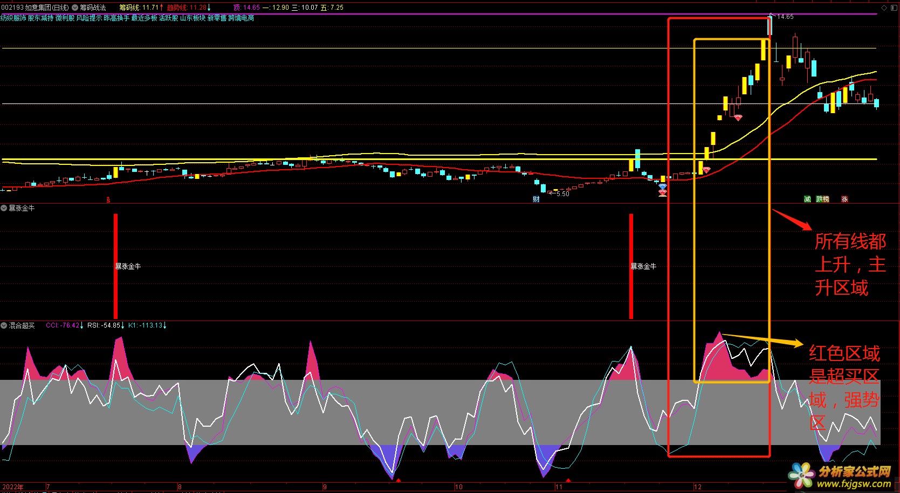This screenshot has height=493, width=900.
Task: Click month 7 on the time axis
Action: pos(48,487)
